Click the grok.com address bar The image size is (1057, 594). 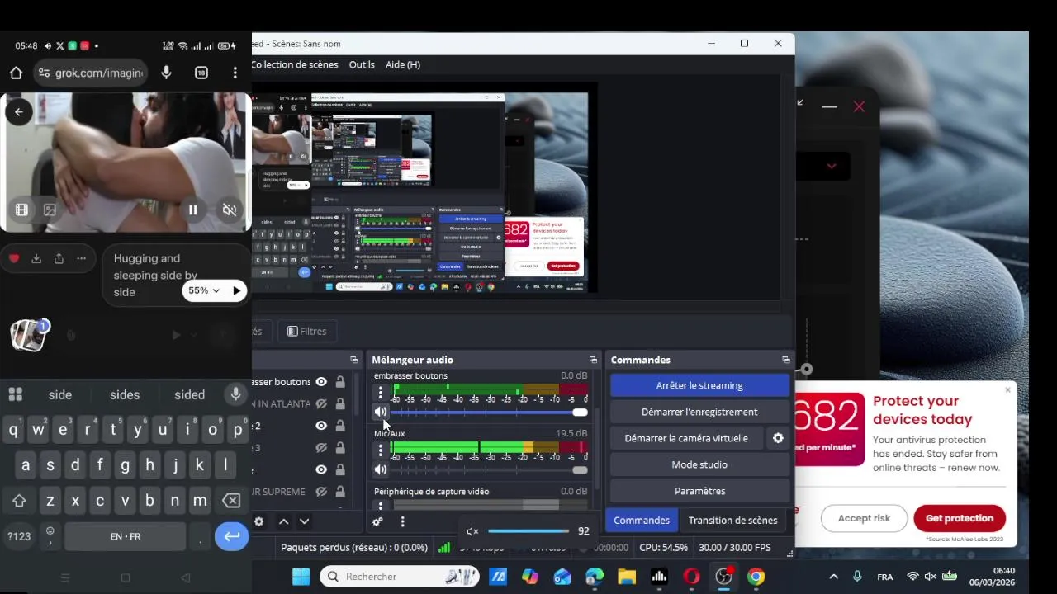point(91,73)
